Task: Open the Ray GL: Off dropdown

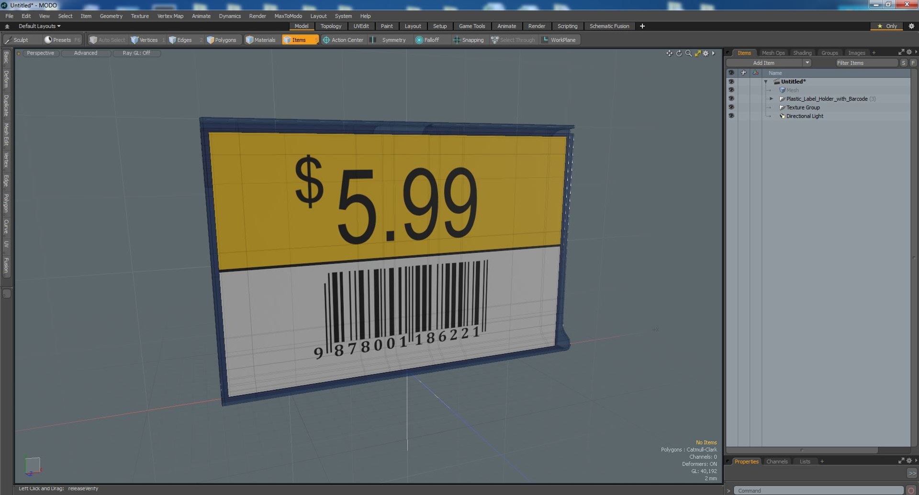Action: (x=136, y=53)
